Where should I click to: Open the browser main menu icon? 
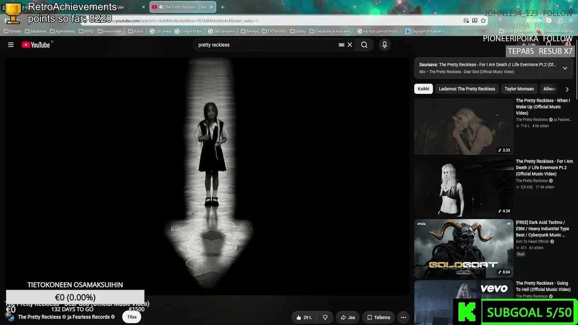[570, 21]
